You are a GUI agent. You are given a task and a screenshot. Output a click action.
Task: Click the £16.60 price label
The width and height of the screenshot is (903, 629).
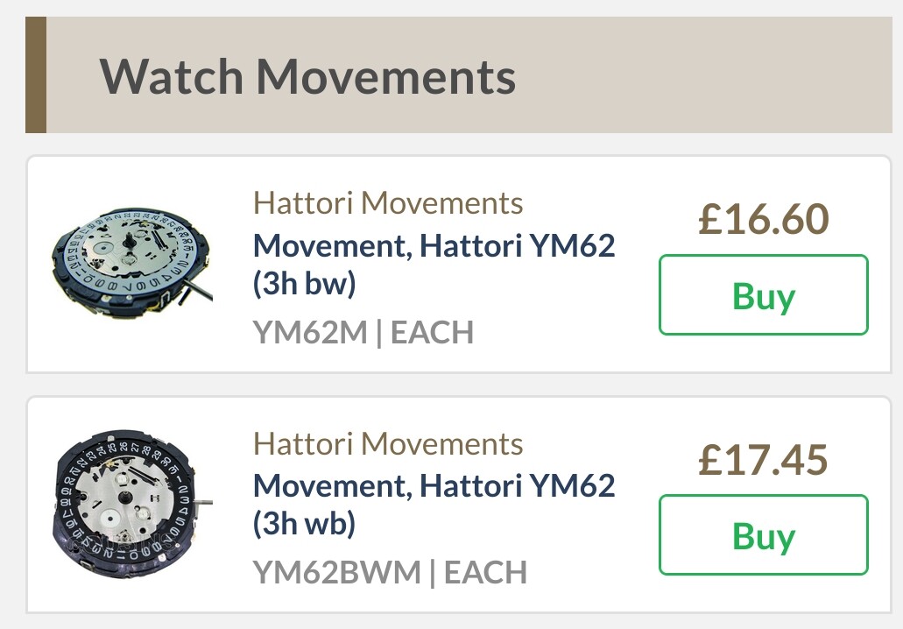763,219
